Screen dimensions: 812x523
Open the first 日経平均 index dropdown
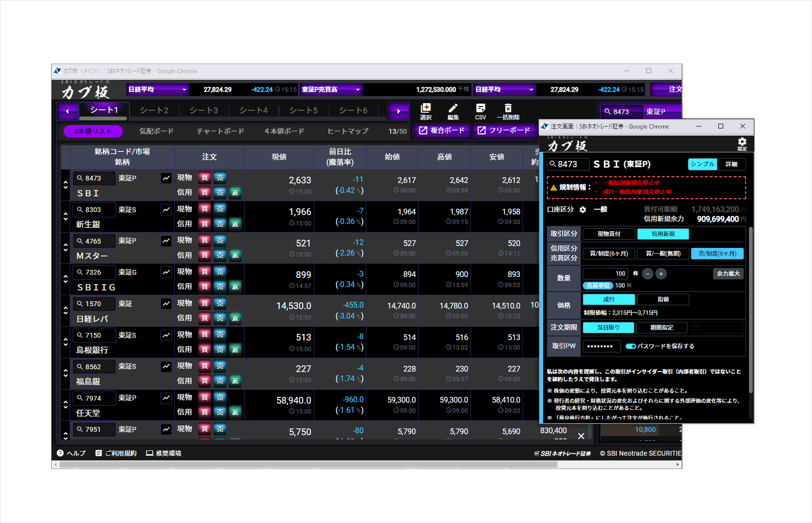[158, 89]
